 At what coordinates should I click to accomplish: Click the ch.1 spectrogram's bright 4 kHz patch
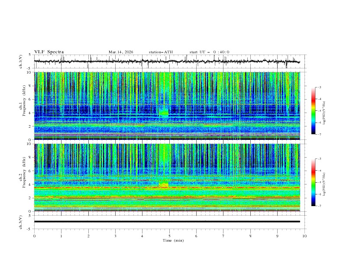tap(164, 113)
